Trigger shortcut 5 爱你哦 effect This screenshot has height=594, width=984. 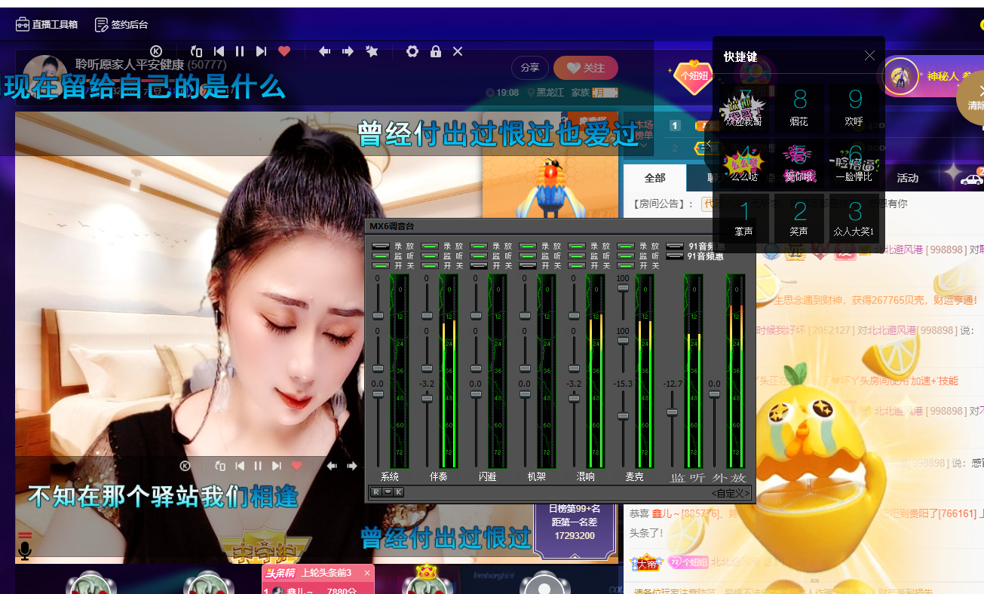(799, 164)
